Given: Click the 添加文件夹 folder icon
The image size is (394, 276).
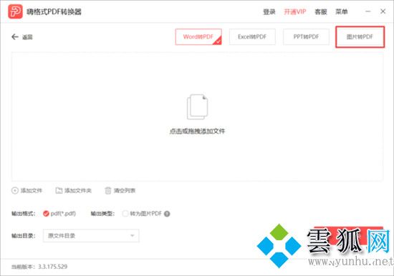Looking at the screenshot, I should (x=59, y=191).
